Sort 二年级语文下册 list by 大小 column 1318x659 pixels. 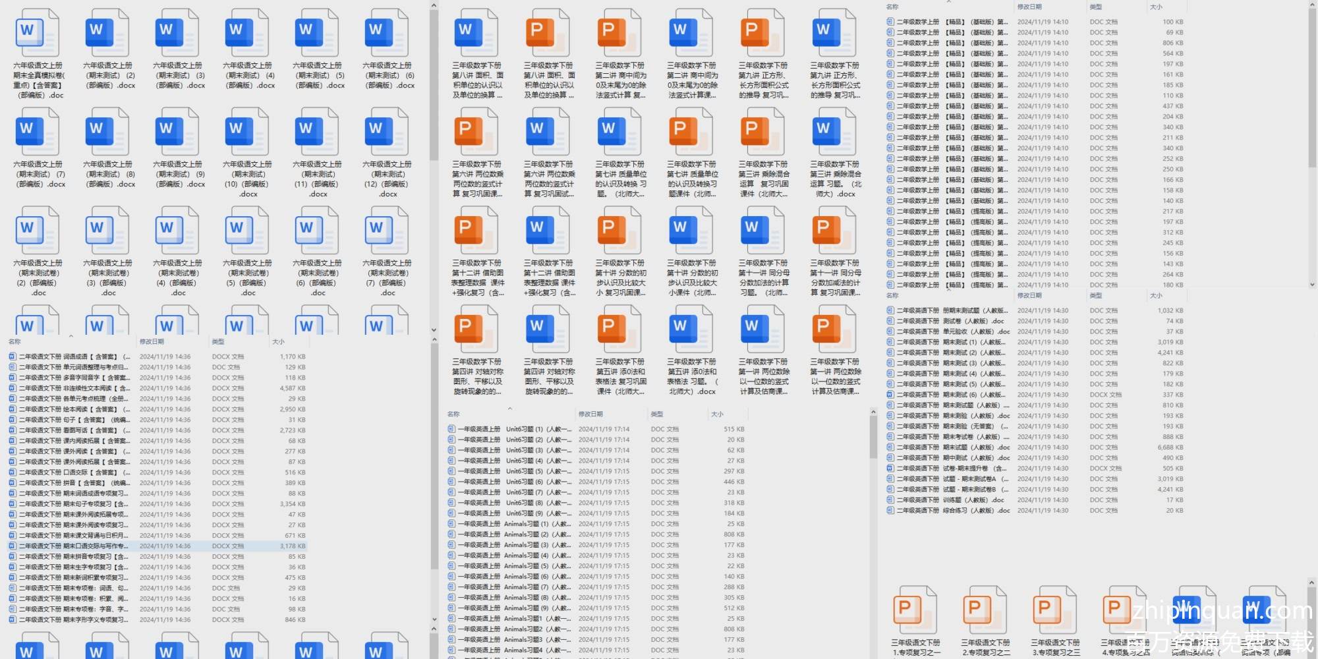(x=279, y=342)
